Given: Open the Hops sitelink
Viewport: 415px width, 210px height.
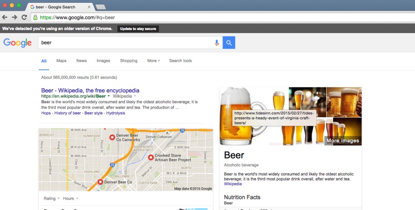Looking at the screenshot, I should pos(46,113).
